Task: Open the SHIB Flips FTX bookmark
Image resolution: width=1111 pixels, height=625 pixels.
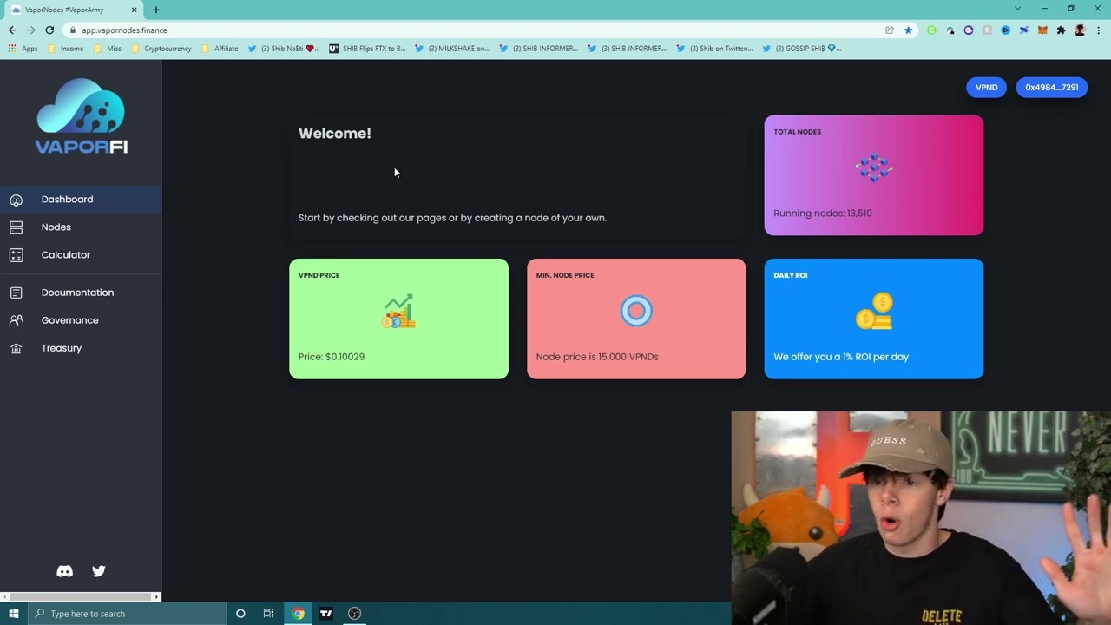Action: tap(367, 49)
